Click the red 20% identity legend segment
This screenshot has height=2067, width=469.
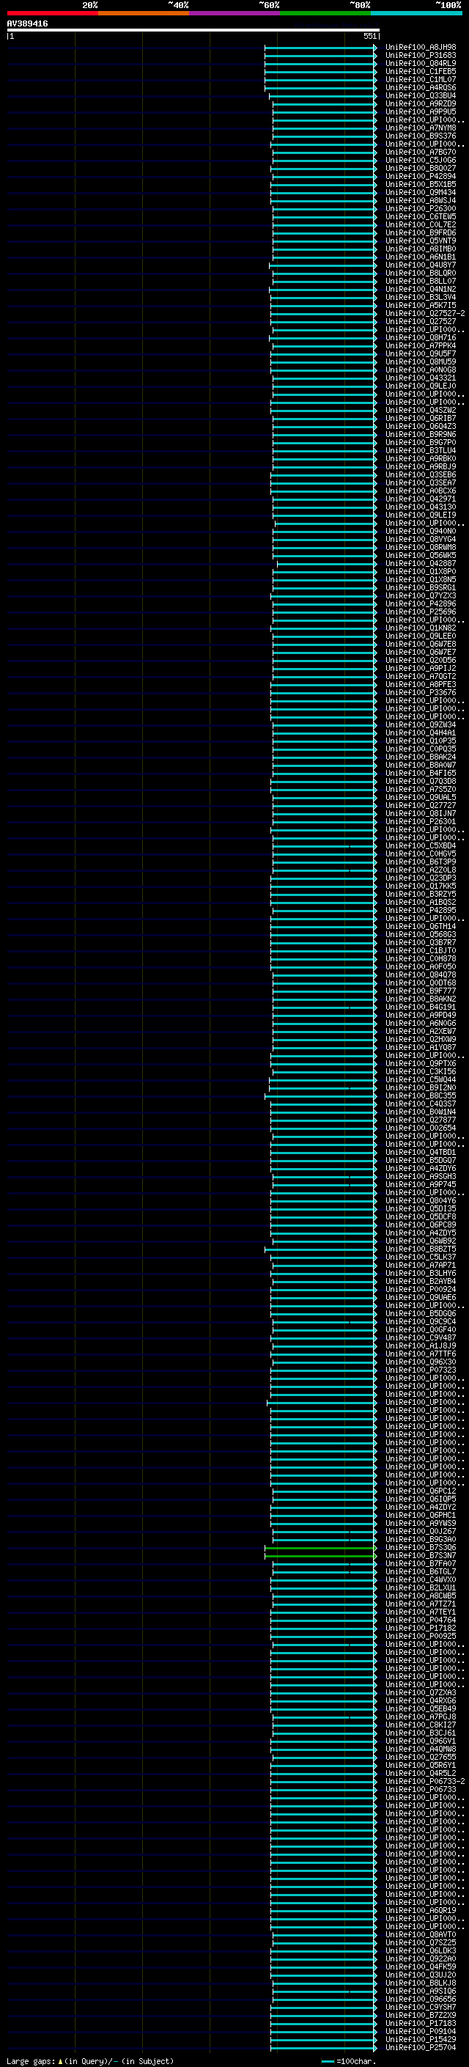[52, 13]
